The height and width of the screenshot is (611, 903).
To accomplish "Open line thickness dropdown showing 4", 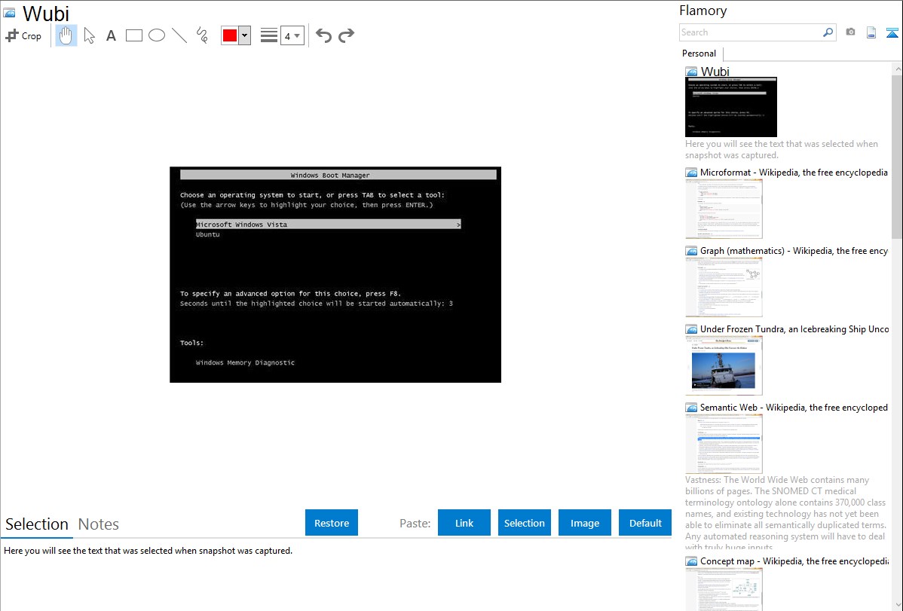I will click(292, 35).
